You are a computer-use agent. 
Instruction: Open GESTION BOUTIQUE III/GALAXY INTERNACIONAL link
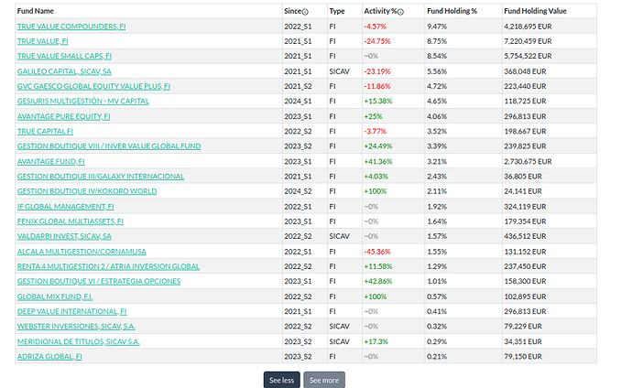(x=101, y=177)
